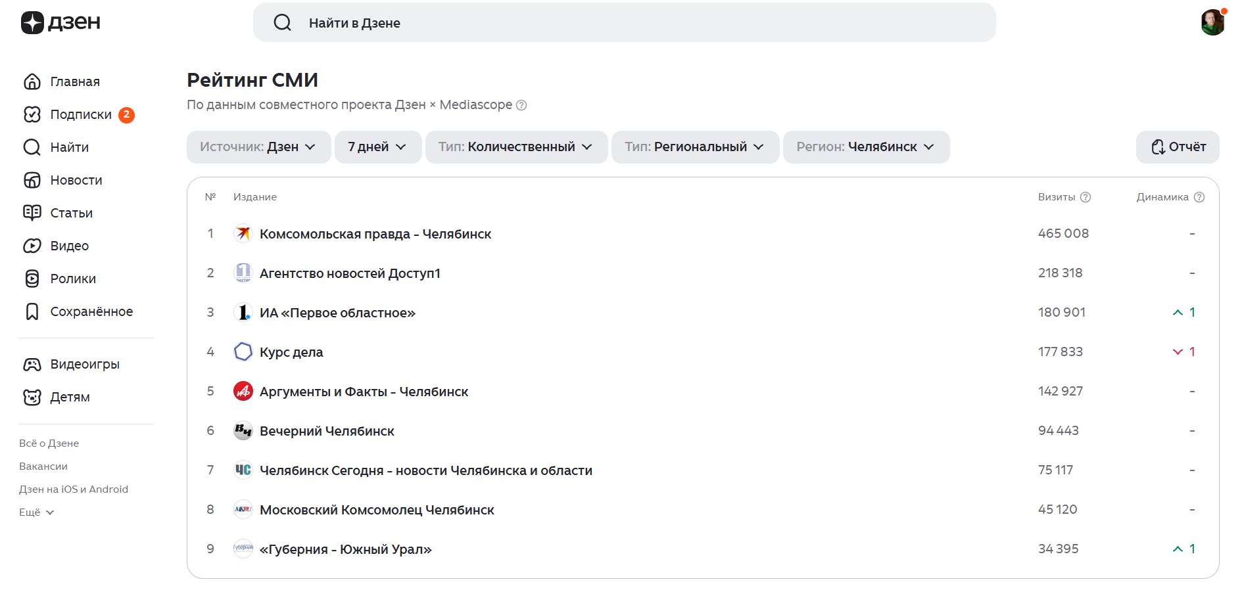This screenshot has height=590, width=1242.
Task: Expand the Ещё footer menu
Action: (36, 512)
